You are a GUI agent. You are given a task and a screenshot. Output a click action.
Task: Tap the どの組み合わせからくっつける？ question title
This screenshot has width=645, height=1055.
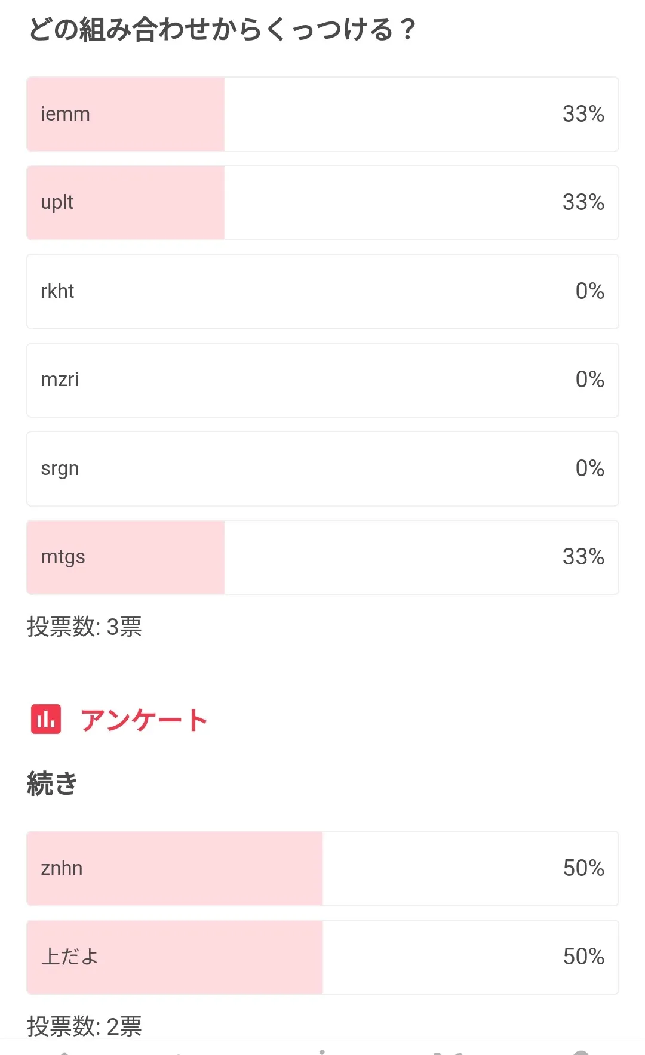pyautogui.click(x=222, y=30)
